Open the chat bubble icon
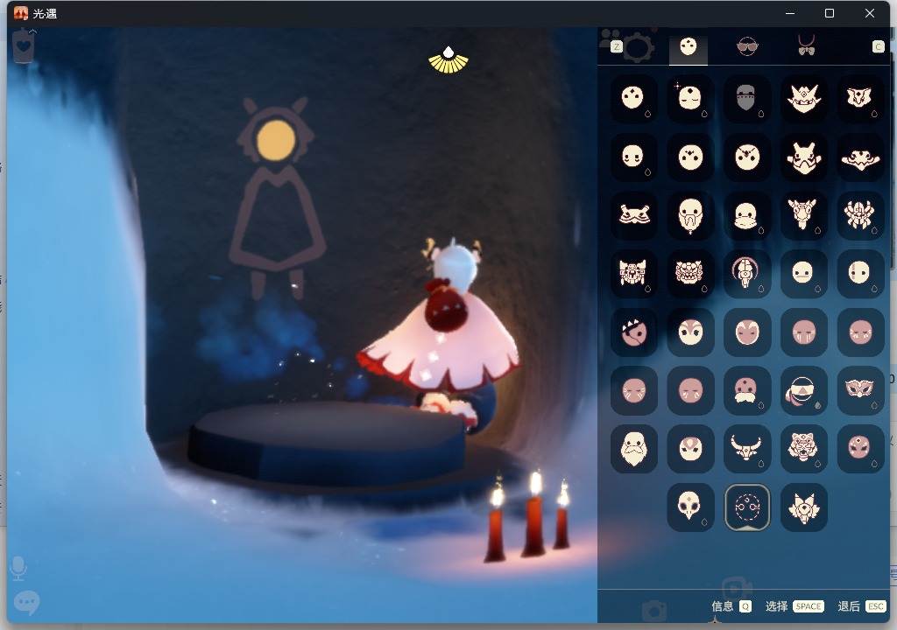Viewport: 897px width, 630px height. (x=26, y=603)
